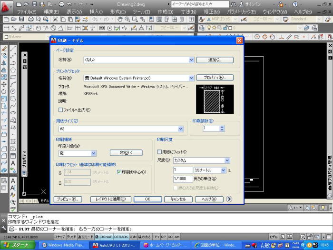Click the キャンセル button
Screen dimensions: 333x250
178,199
